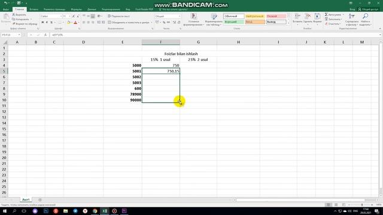Apply the yellow fill color bucket

69,23
